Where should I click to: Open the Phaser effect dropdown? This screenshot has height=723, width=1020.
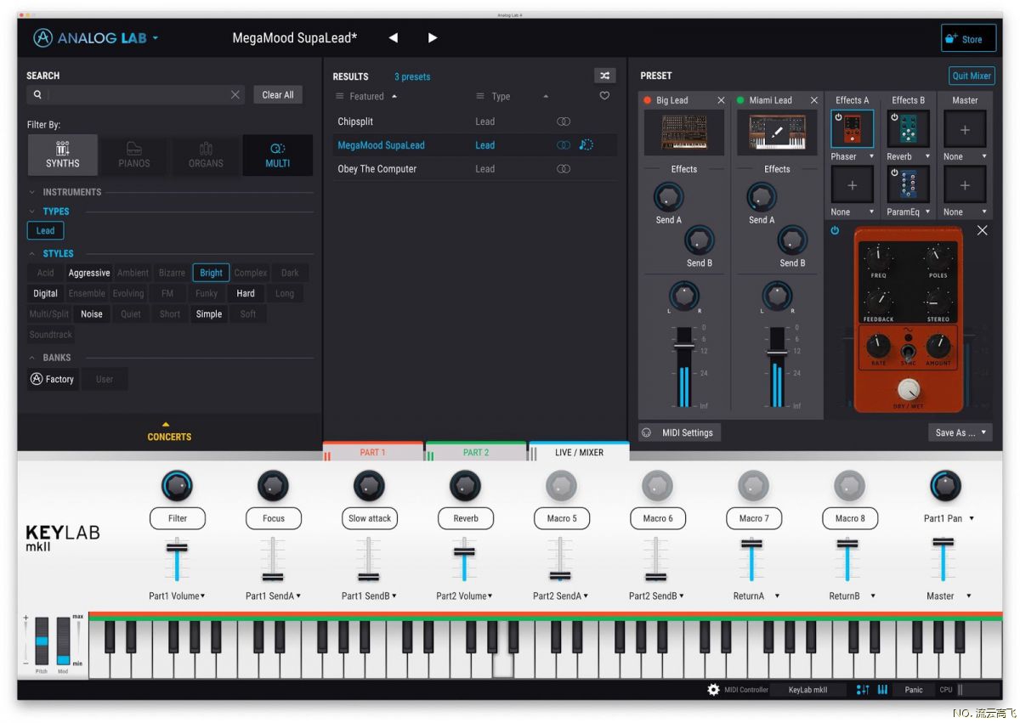(x=871, y=157)
